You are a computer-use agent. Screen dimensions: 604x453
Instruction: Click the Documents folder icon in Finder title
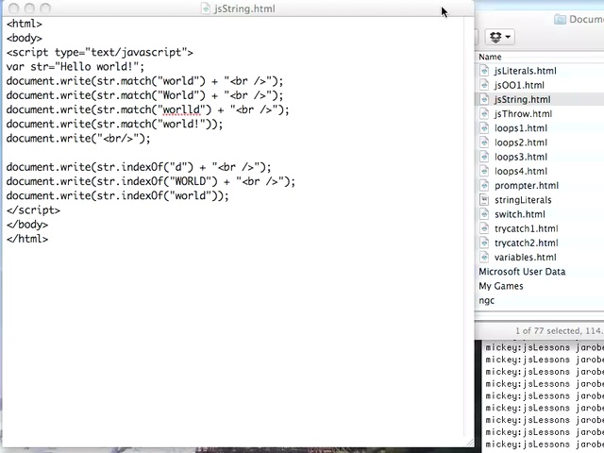[x=560, y=19]
